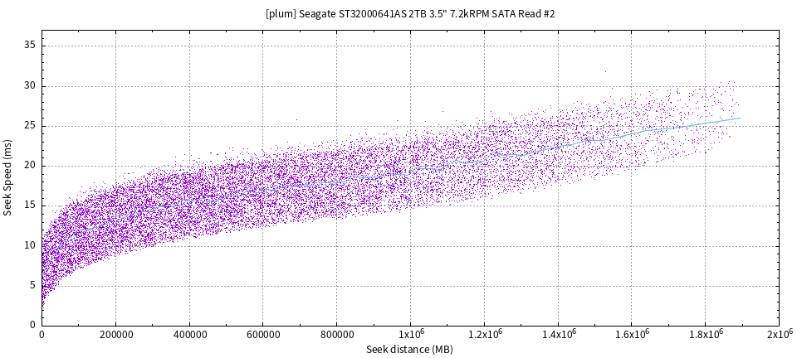
Task: Click the 200000 tick label on the x-axis
Action: coord(115,334)
